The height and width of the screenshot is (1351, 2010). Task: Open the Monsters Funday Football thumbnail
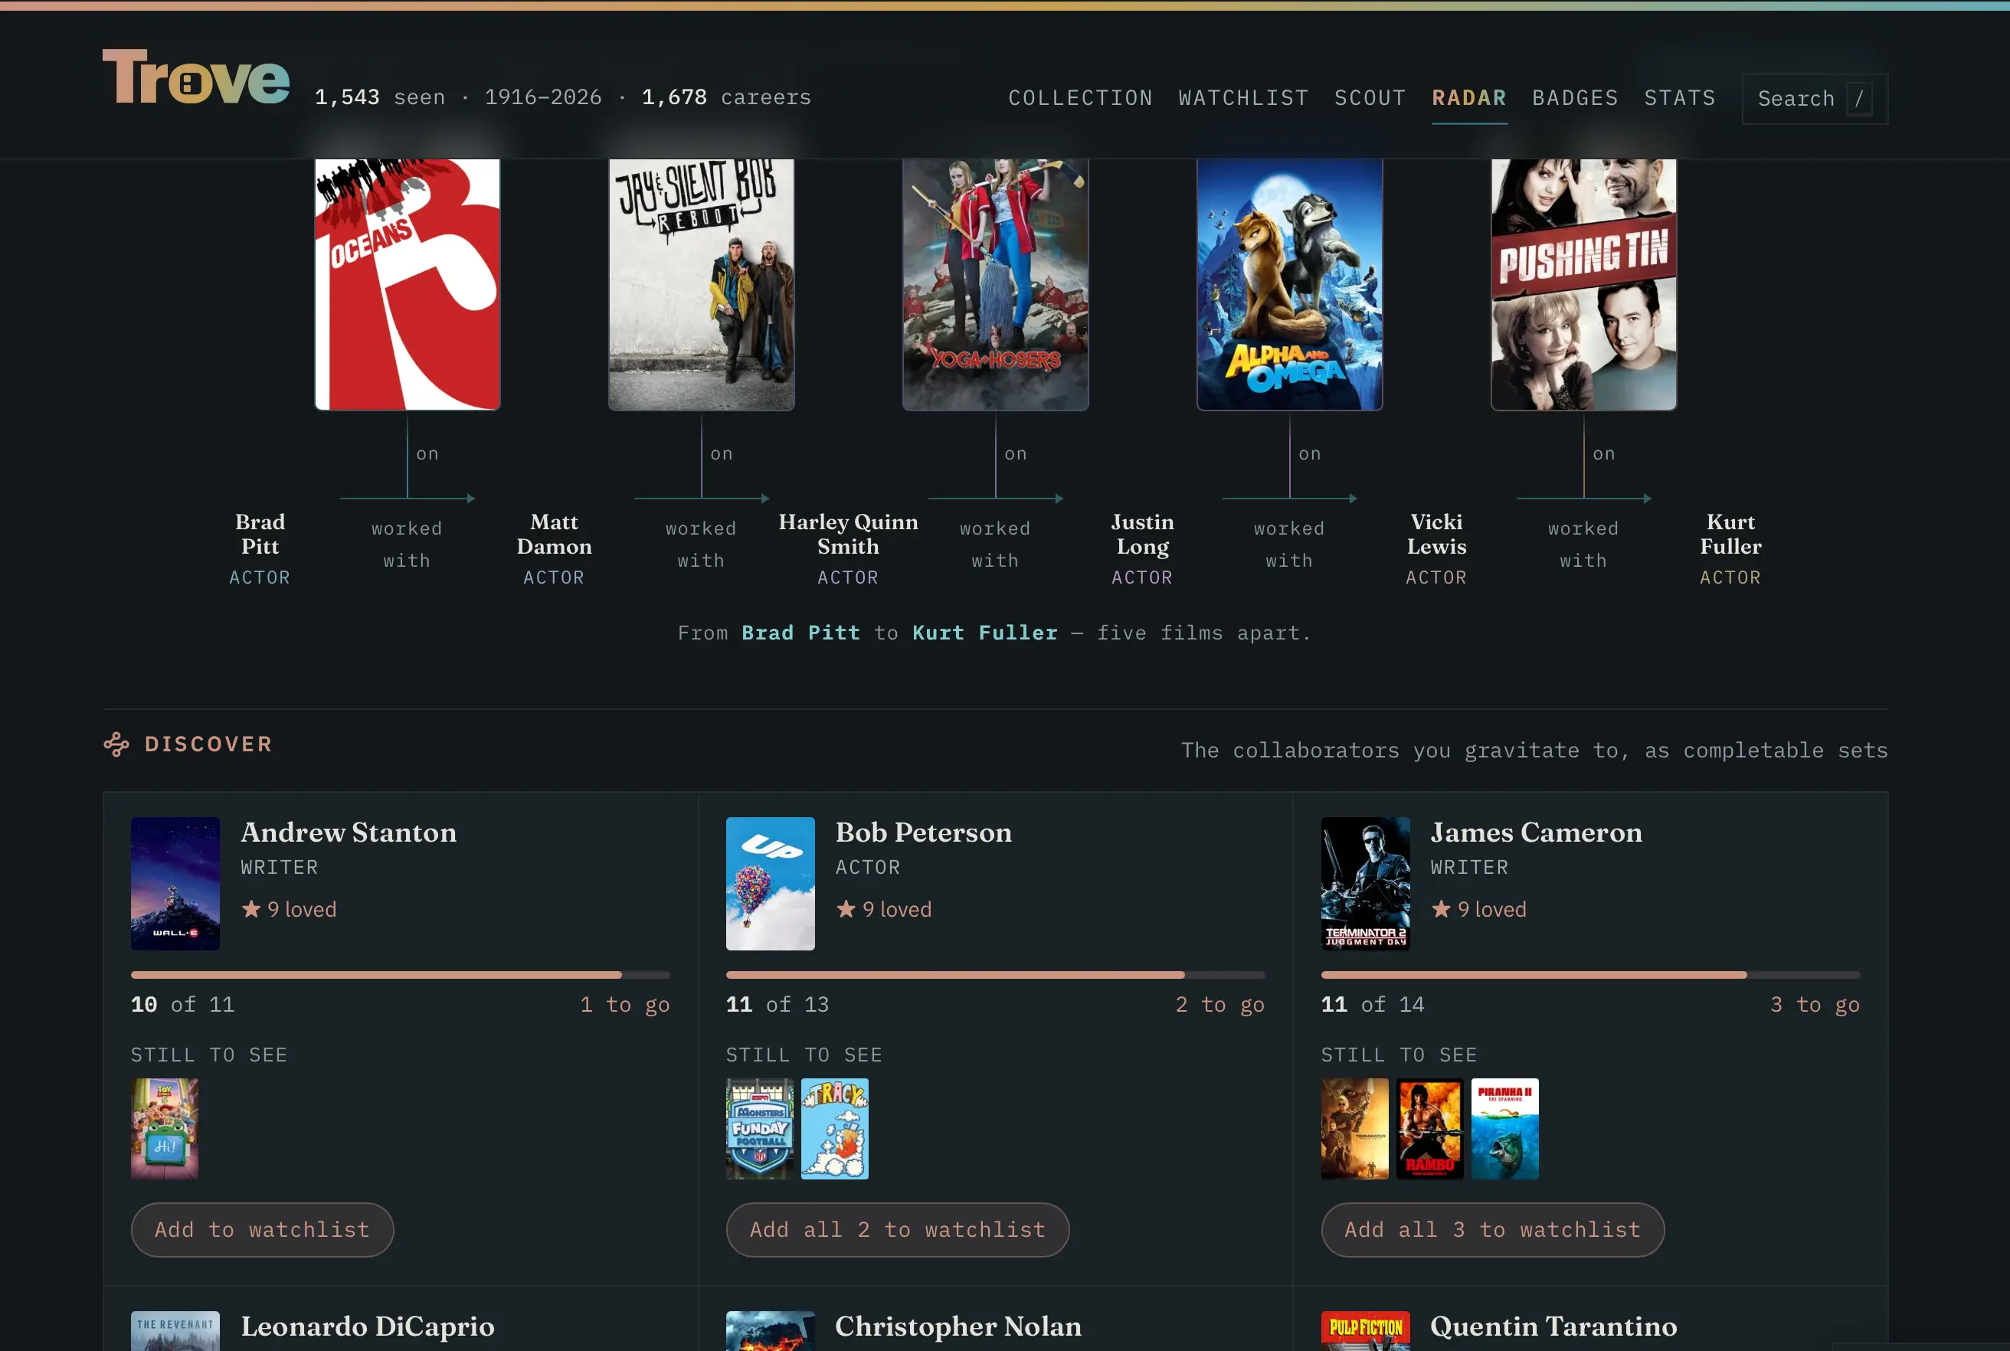(760, 1128)
